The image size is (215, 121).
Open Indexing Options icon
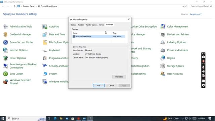(163, 42)
